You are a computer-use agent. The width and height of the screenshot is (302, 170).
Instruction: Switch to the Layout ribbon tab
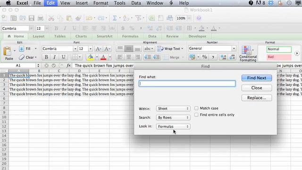click(x=39, y=36)
